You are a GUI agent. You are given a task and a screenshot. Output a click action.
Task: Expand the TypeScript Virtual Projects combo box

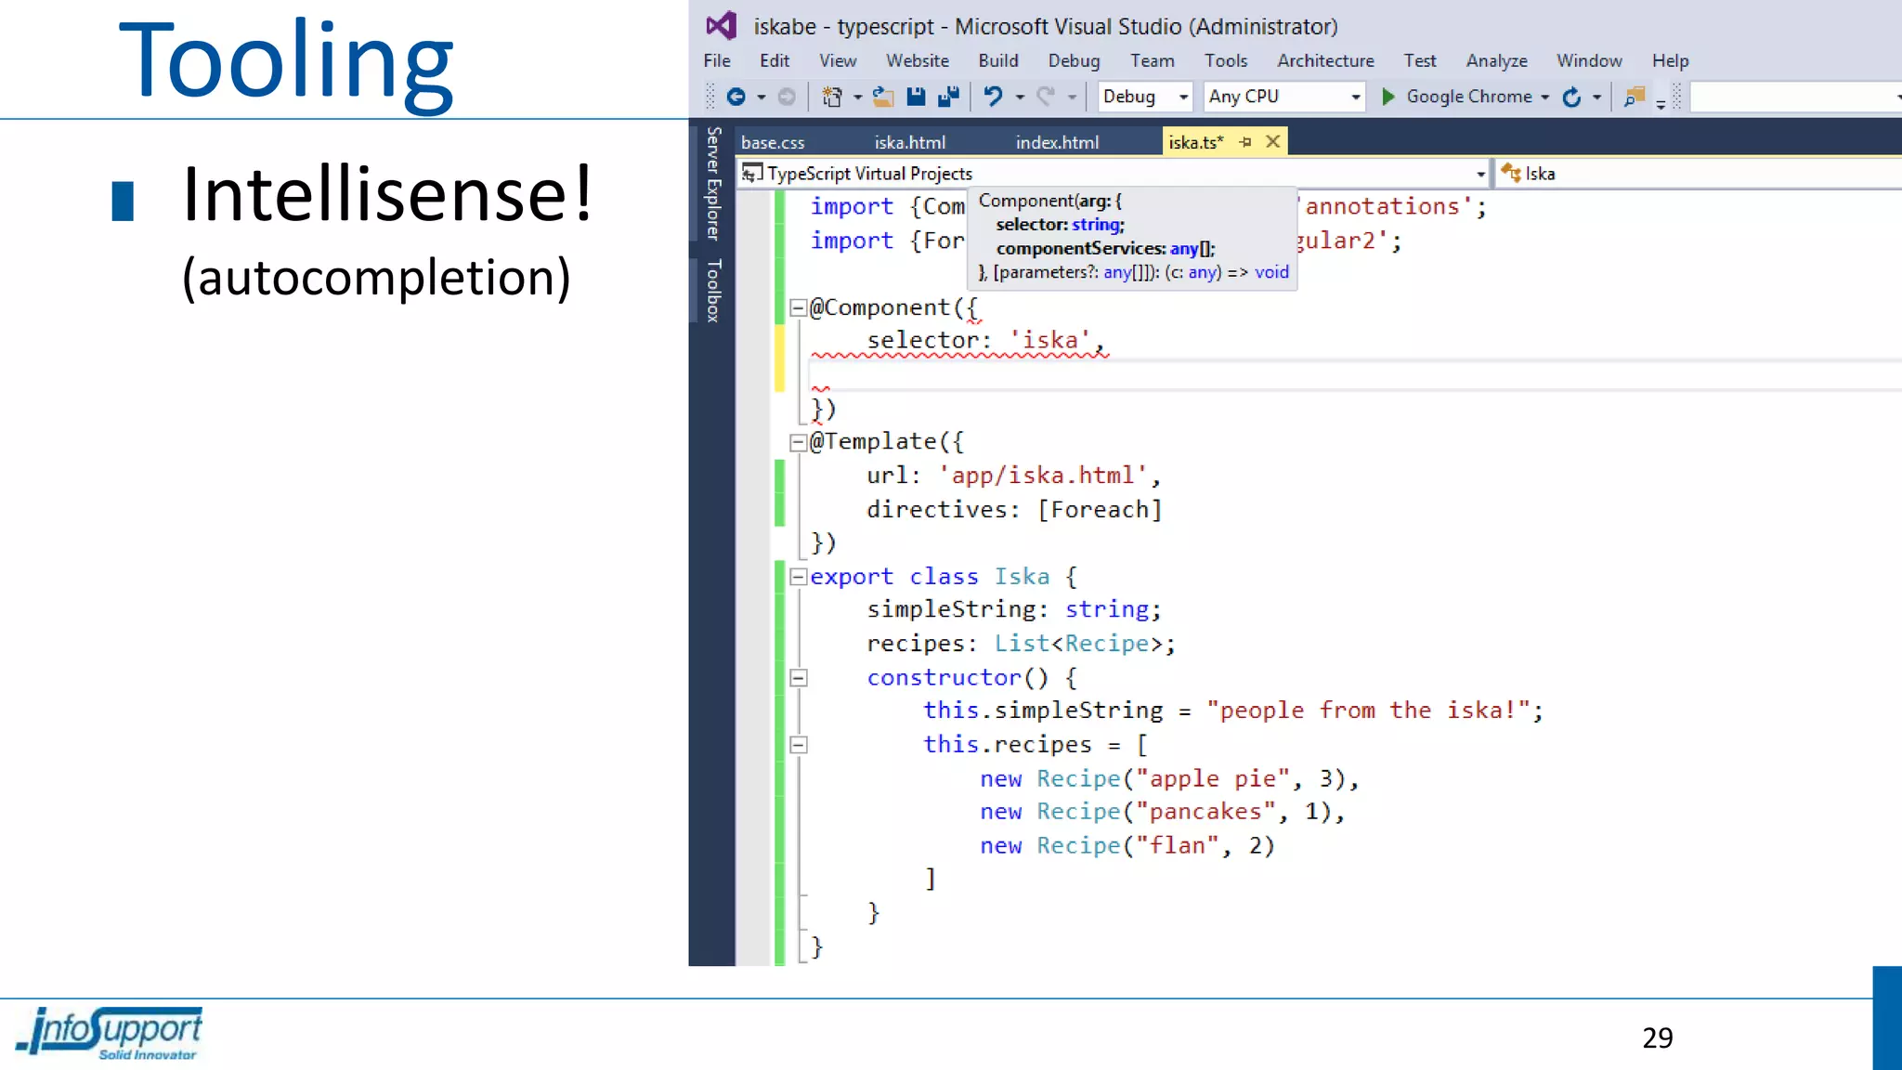1480,174
